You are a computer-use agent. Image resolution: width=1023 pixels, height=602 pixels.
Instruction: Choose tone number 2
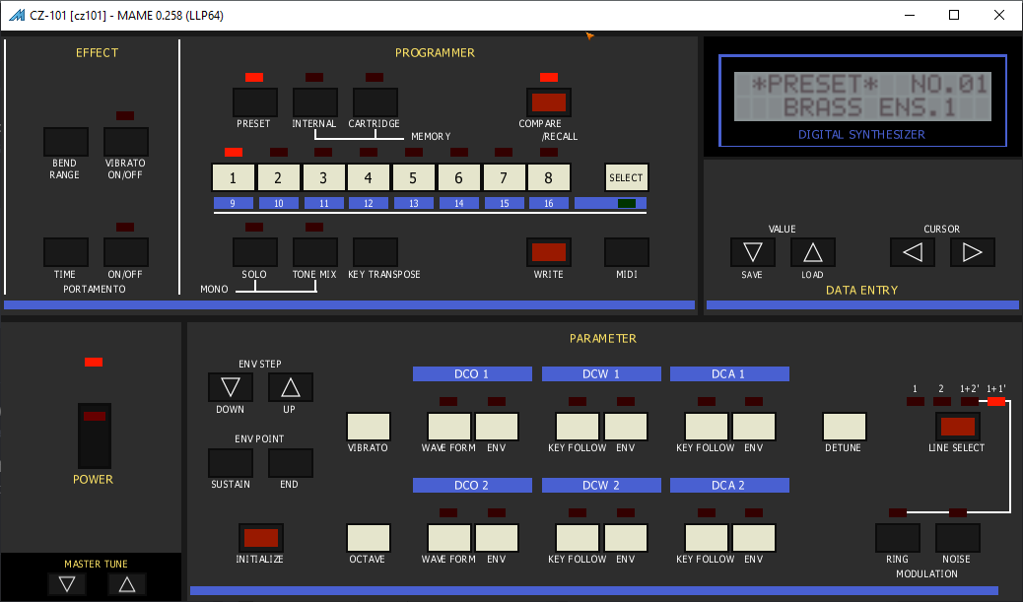[278, 177]
